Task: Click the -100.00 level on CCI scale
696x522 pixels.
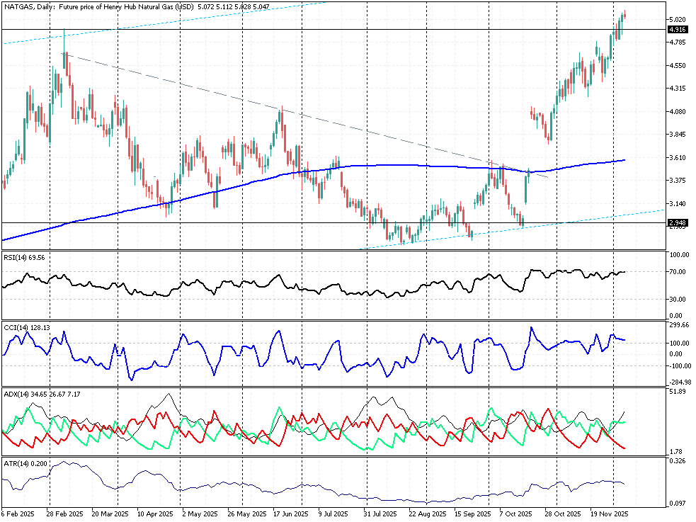Action: coord(678,366)
